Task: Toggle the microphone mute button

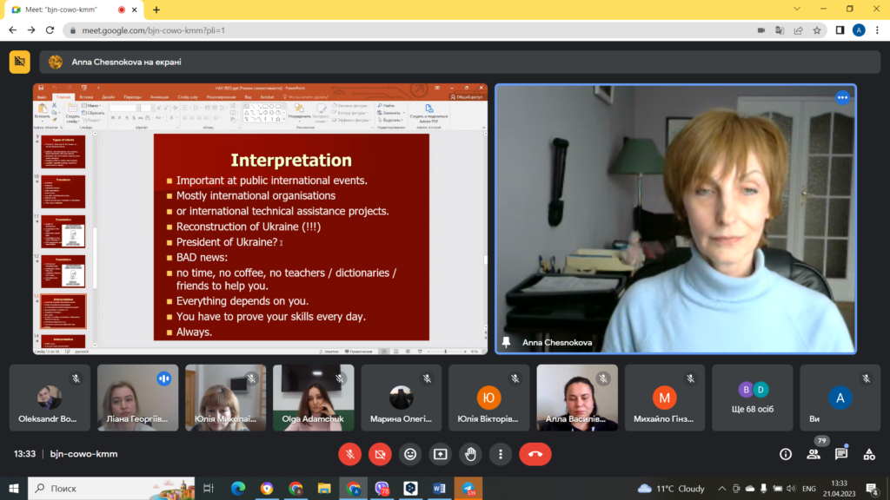Action: [x=350, y=454]
